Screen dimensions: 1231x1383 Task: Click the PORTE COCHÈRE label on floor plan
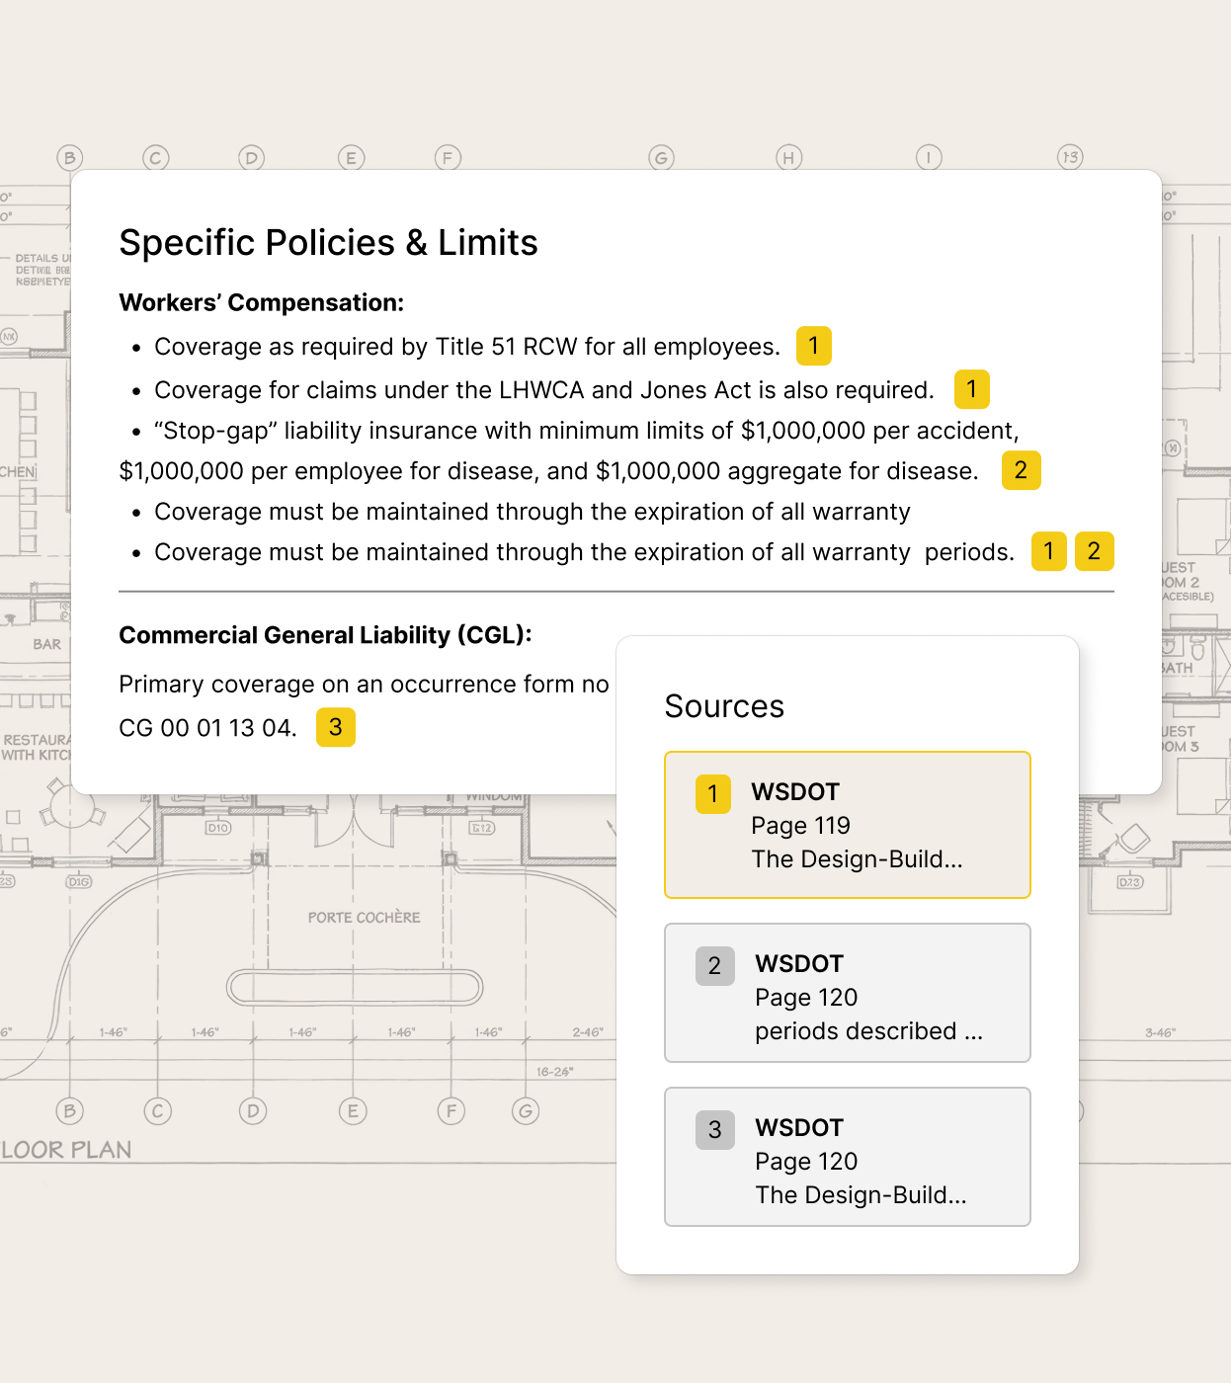(x=364, y=918)
